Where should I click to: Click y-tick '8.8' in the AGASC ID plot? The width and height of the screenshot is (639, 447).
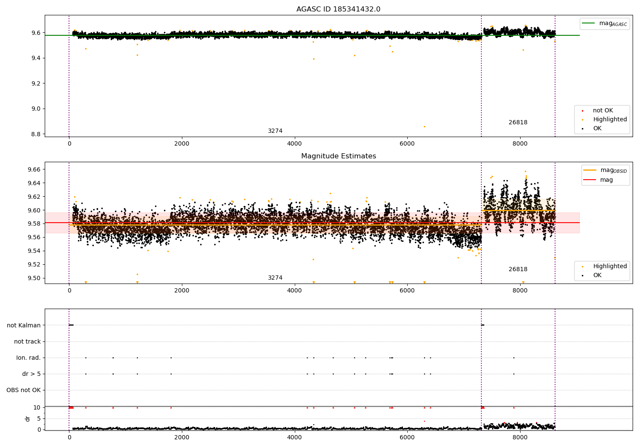click(36, 135)
